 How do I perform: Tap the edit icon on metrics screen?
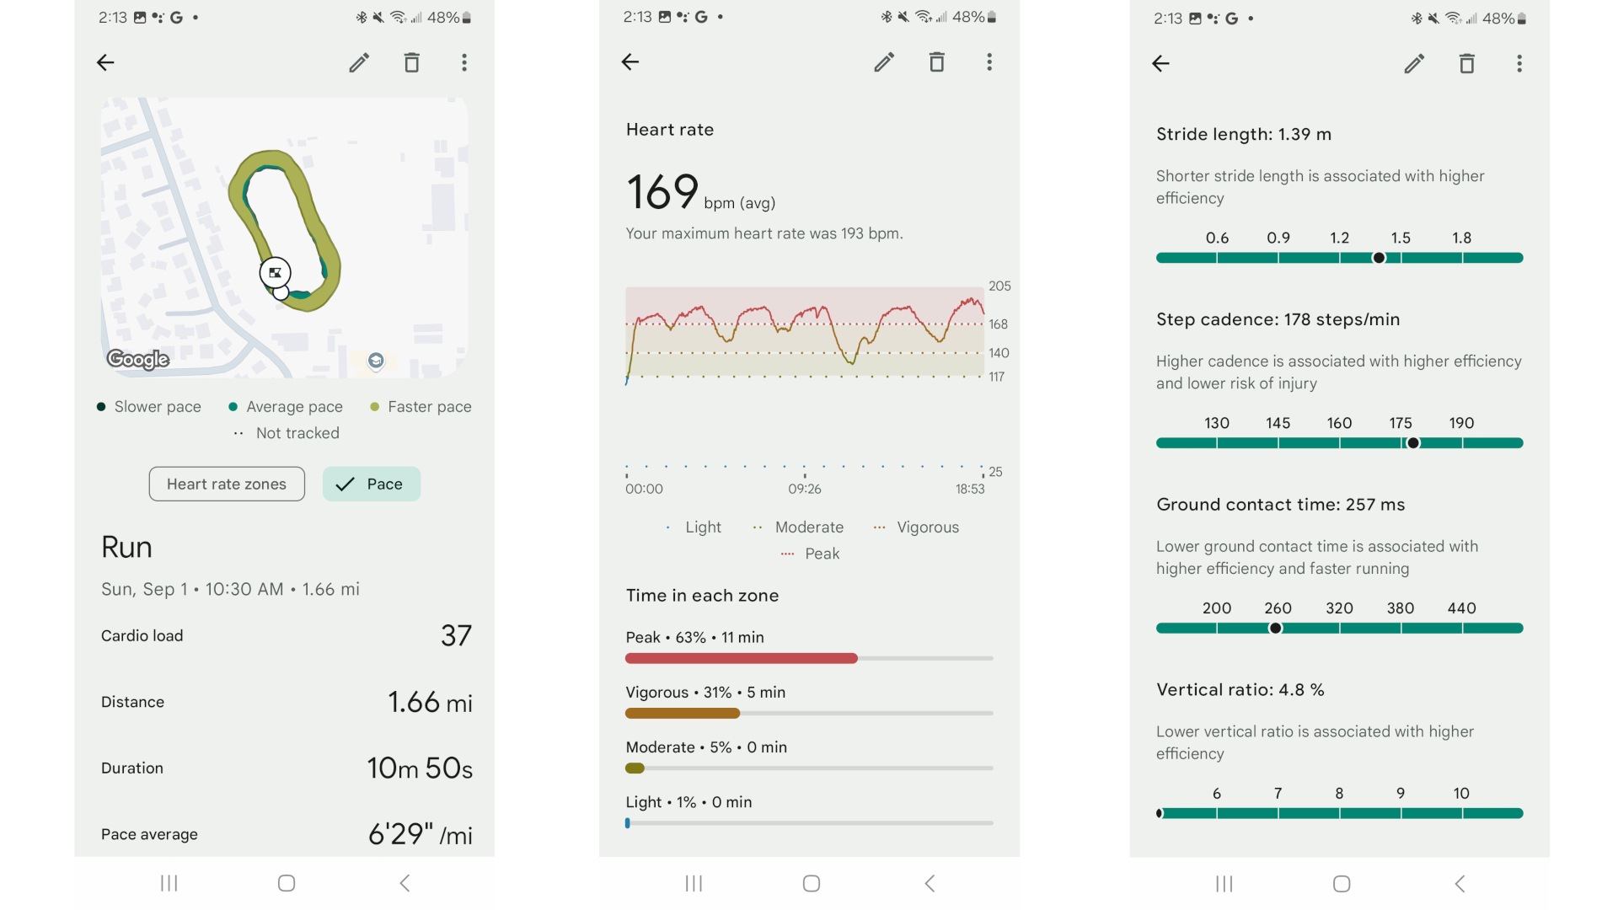pos(1415,62)
